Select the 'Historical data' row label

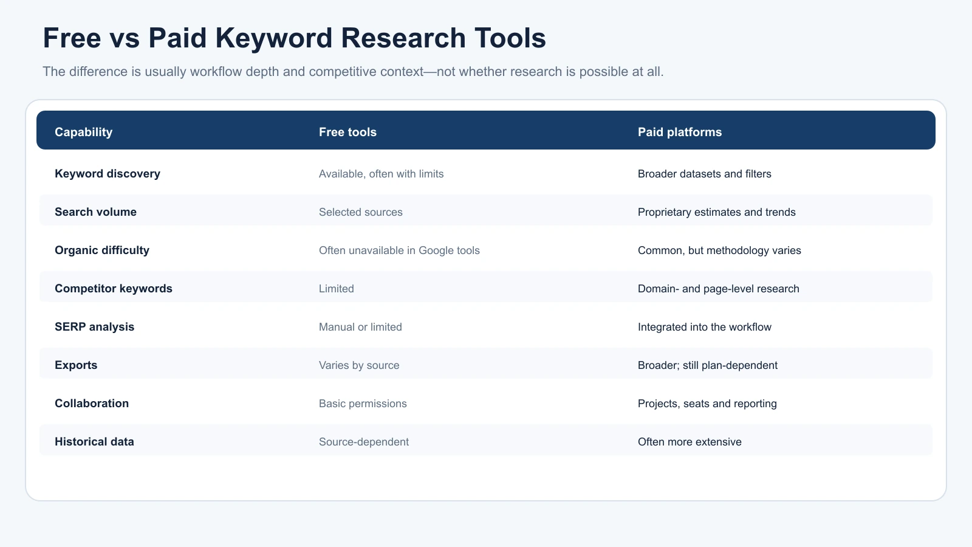click(x=94, y=442)
